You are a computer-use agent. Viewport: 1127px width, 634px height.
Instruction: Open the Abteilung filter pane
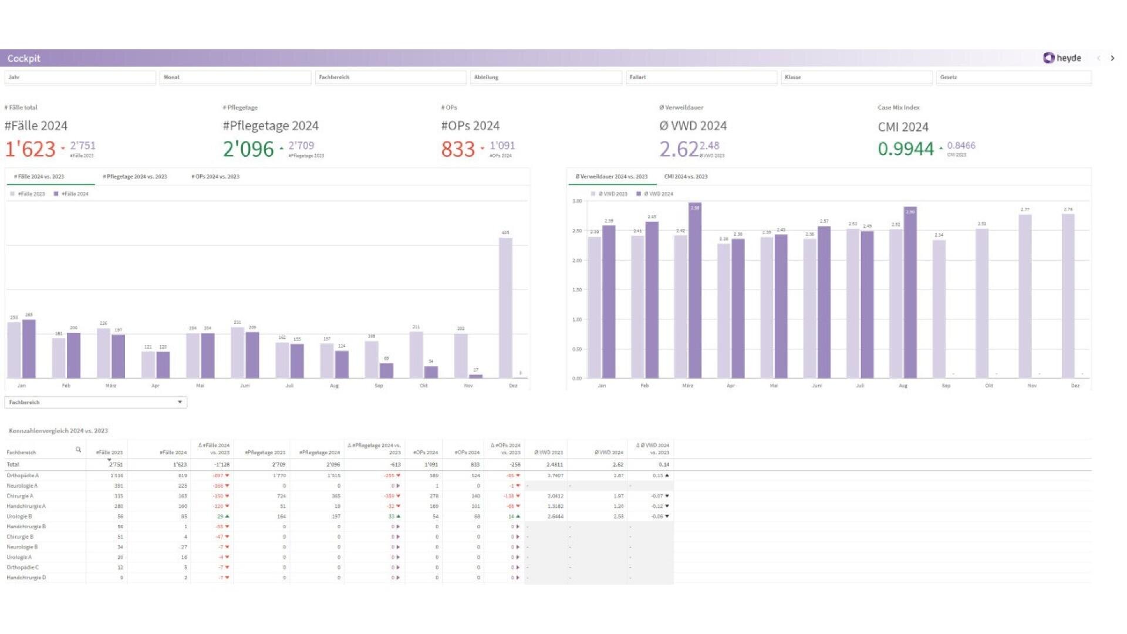click(546, 77)
